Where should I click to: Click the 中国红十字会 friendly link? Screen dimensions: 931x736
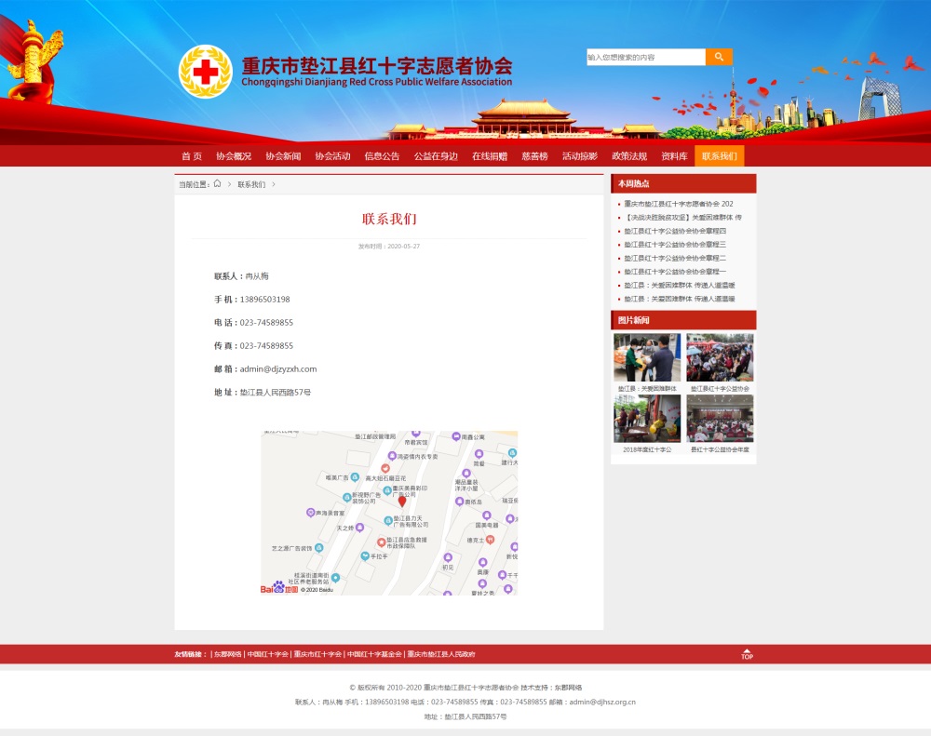(268, 654)
